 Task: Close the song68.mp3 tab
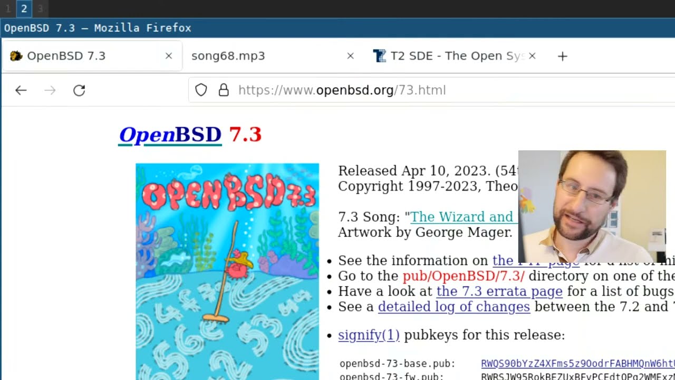pos(350,56)
